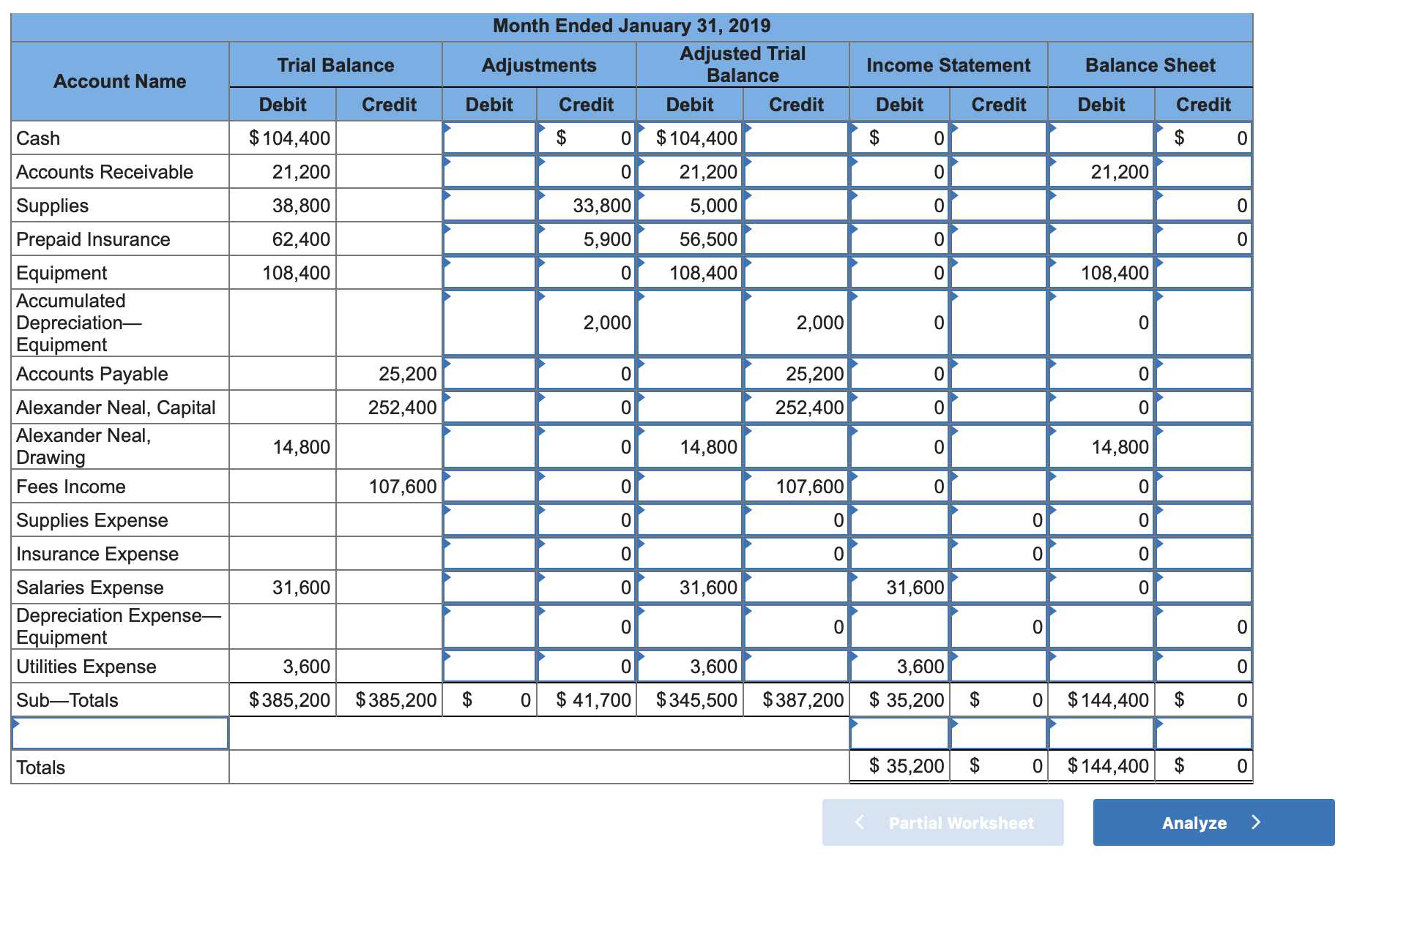1406x938 pixels.
Task: Open the dropdown marker on Alexander Neal Capital Adjusted Credit
Action: 747,397
